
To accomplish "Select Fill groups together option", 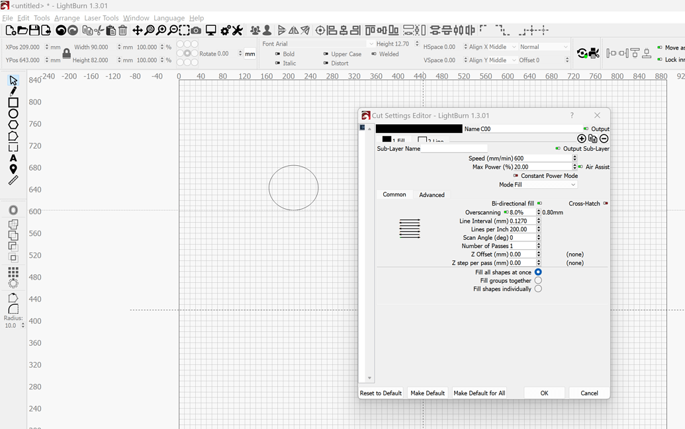I will click(538, 281).
